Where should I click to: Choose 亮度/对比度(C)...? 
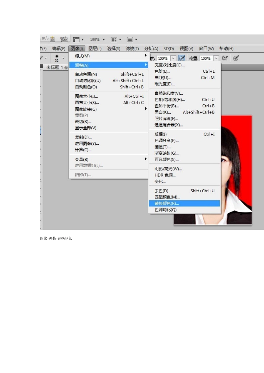[185, 65]
